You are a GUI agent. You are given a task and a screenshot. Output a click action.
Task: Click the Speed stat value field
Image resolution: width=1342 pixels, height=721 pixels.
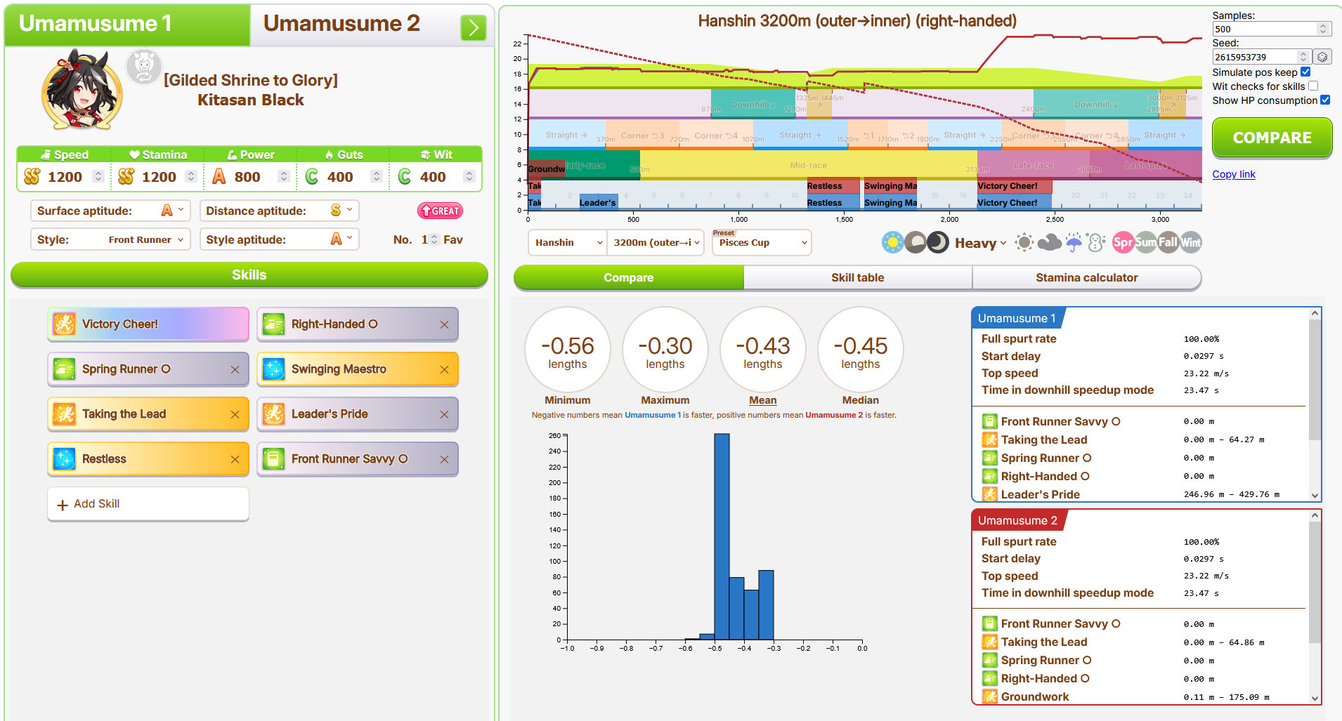(65, 177)
